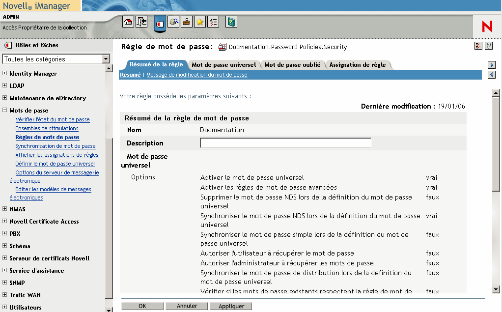Click the right arrow tab scroll icon
502x312 pixels.
coord(492,65)
